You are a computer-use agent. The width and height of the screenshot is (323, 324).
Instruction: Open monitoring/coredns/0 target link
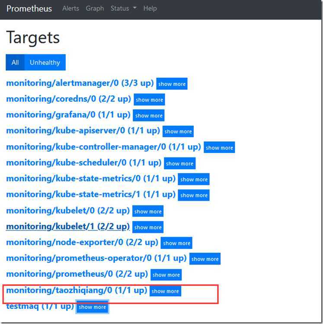point(68,99)
